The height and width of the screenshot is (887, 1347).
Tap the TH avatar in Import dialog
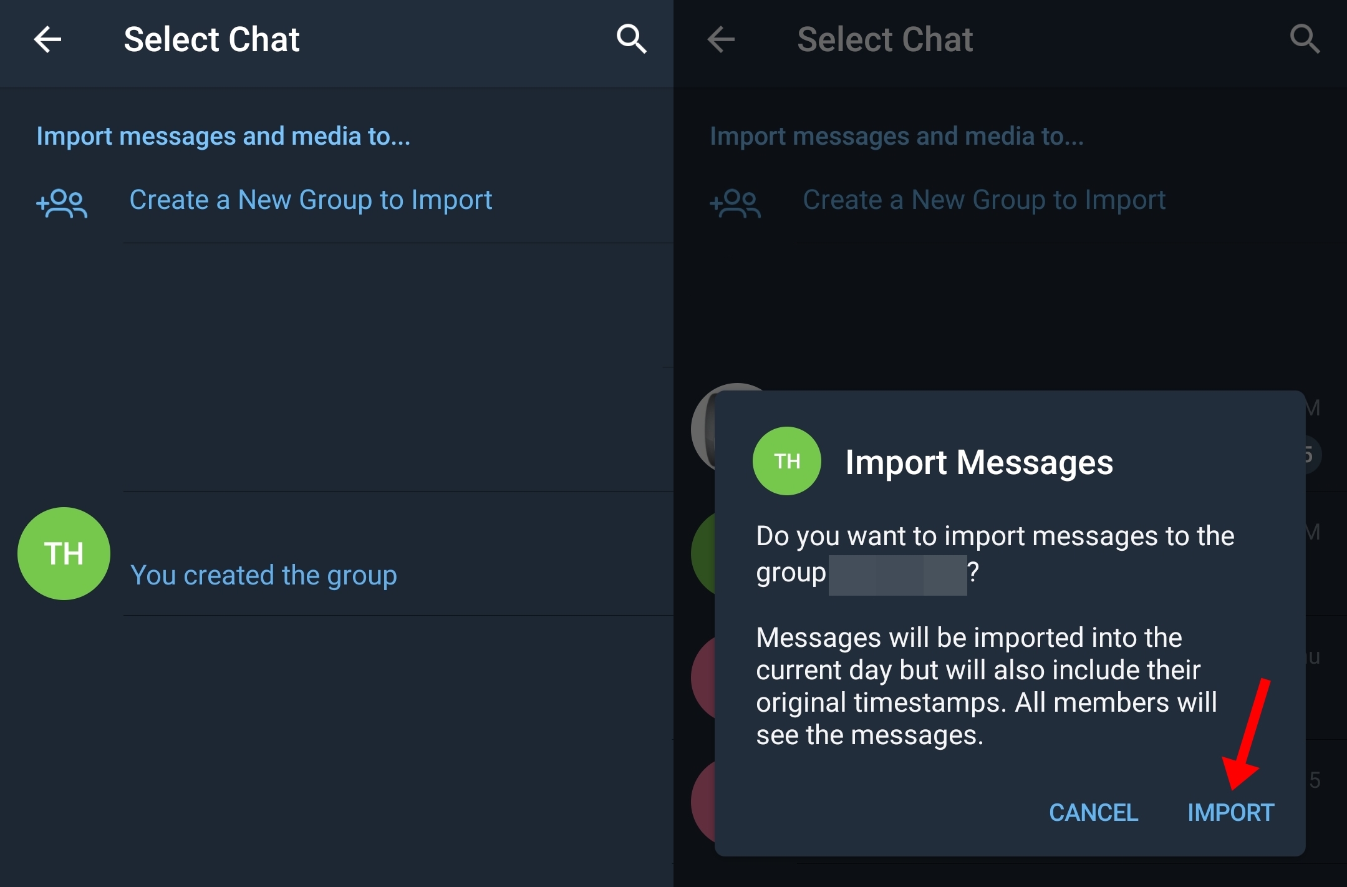pyautogui.click(x=786, y=461)
